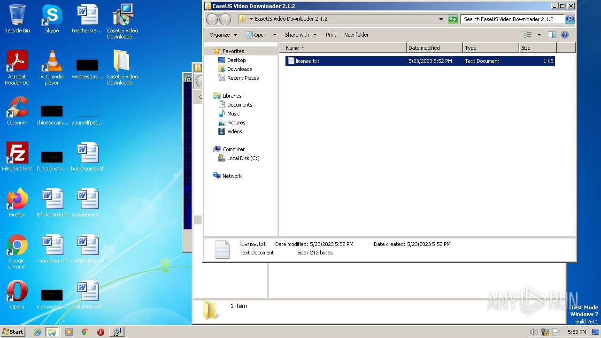This screenshot has height=338, width=601.
Task: Select leftrichard.rtf desktop file
Action: pos(52,203)
